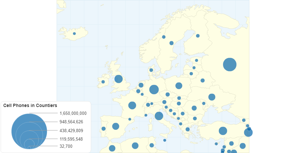Select the 32,700 legend value
Viewport: 306px width, 153px height.
(x=66, y=146)
